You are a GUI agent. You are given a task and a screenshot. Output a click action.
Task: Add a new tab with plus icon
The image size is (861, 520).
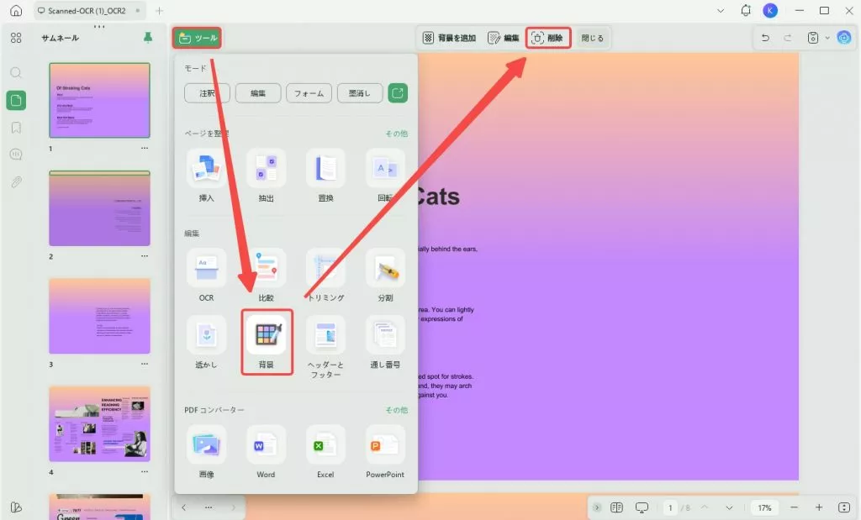point(159,10)
